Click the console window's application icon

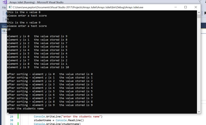tap(10, 7)
